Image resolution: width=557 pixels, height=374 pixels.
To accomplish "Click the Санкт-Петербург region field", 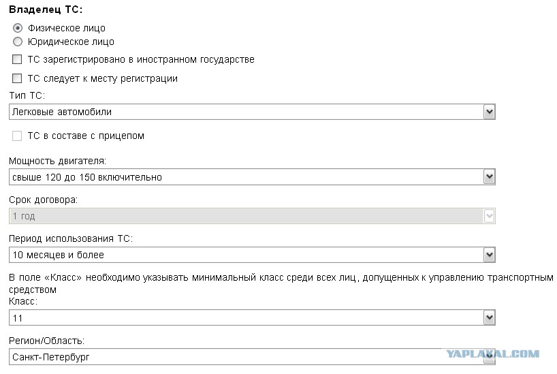I will click(252, 356).
